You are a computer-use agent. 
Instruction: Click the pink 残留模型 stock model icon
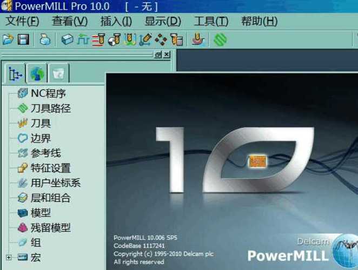coord(23,227)
